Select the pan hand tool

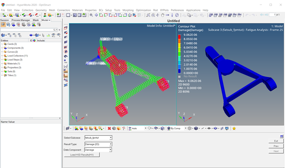(x=162, y=15)
